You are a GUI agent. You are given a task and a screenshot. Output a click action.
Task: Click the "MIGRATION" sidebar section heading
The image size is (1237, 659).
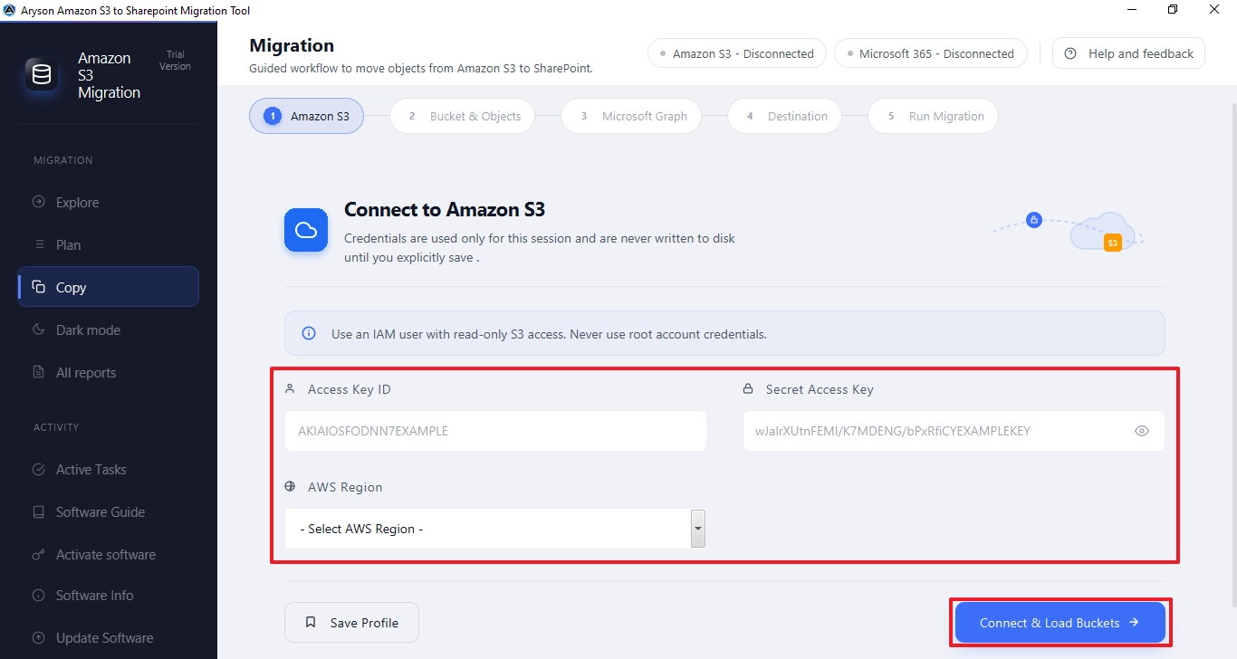tap(63, 160)
